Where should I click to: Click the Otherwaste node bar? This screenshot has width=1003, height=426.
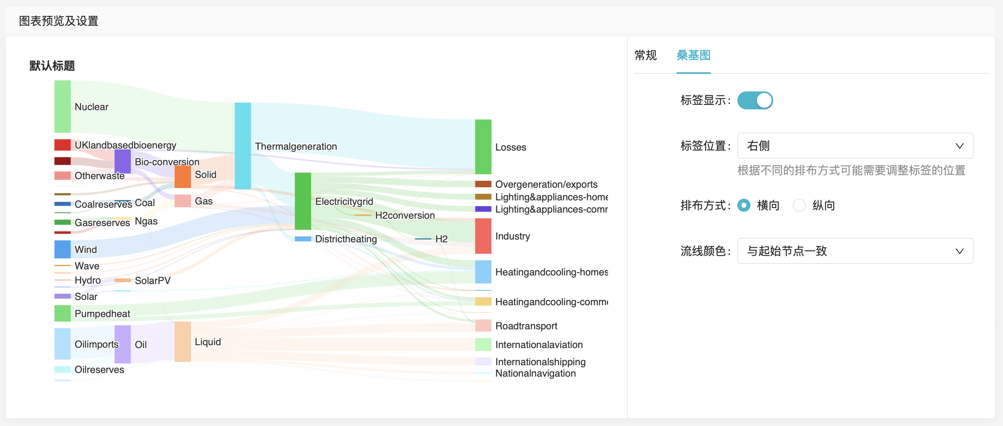click(62, 175)
